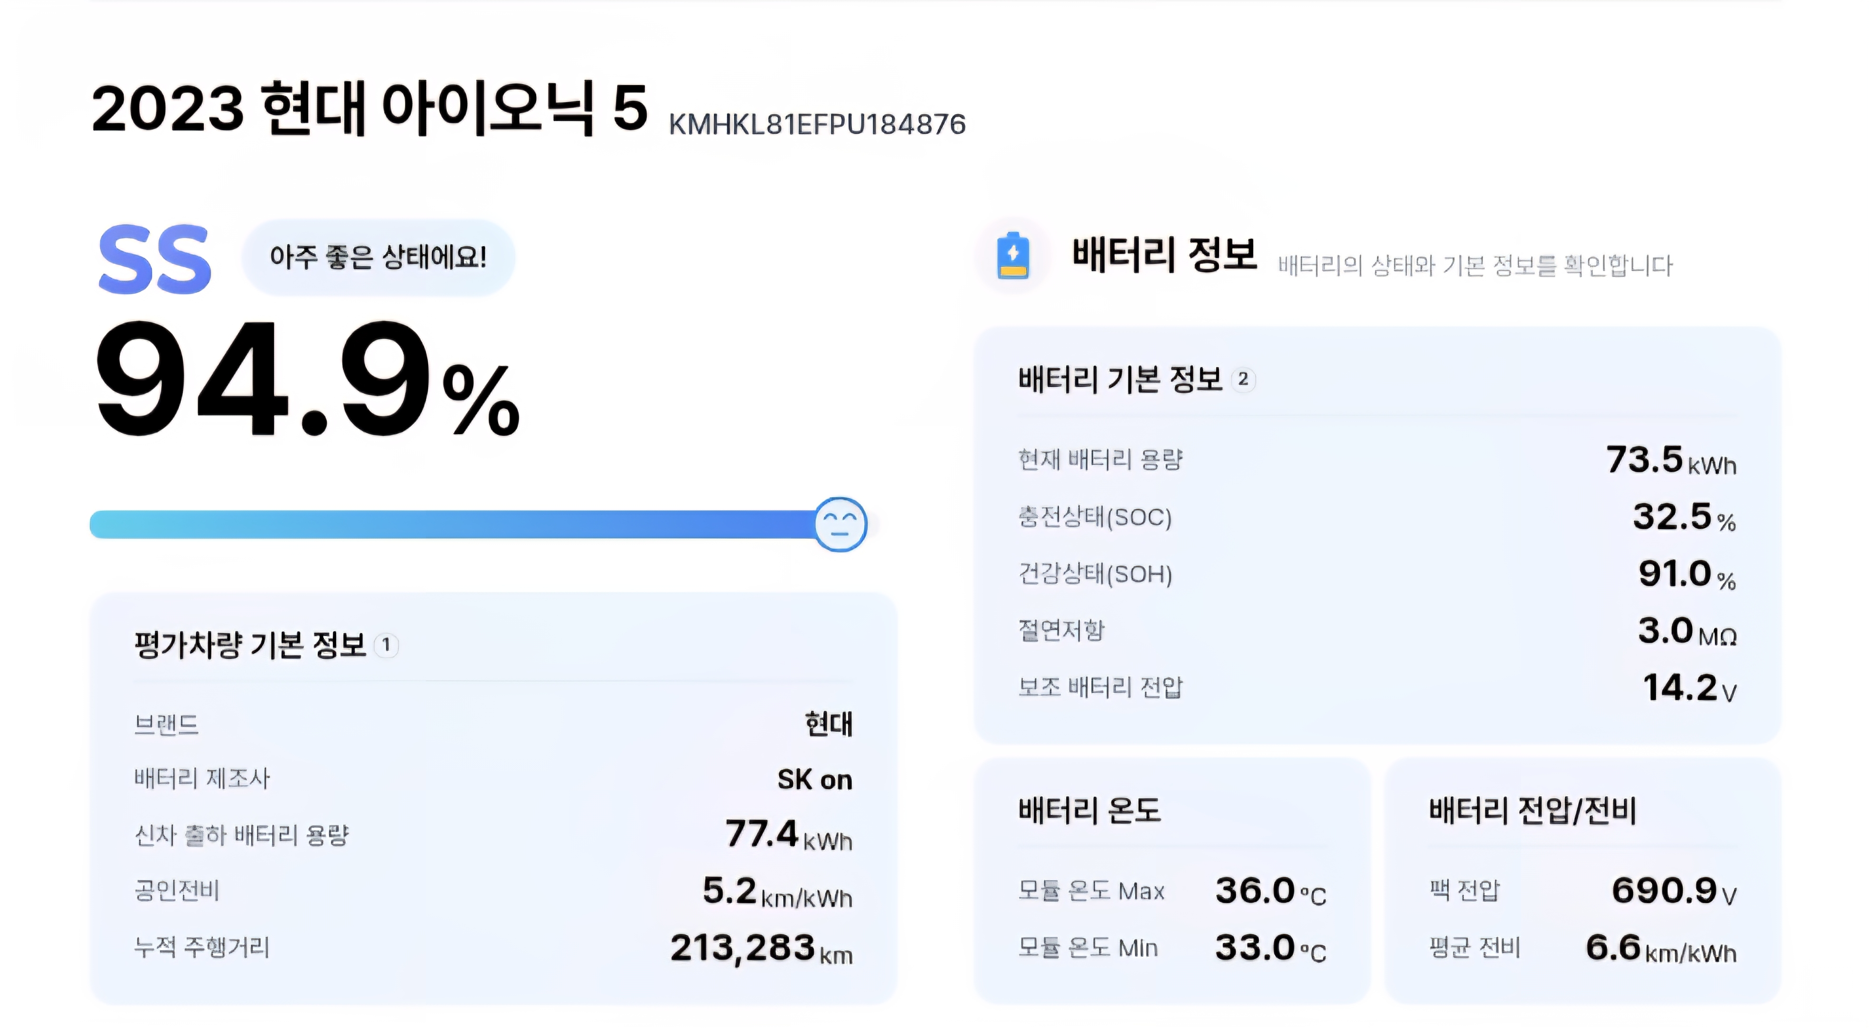
Task: Select the 충전상태(SOC) row label
Action: pos(1095,517)
